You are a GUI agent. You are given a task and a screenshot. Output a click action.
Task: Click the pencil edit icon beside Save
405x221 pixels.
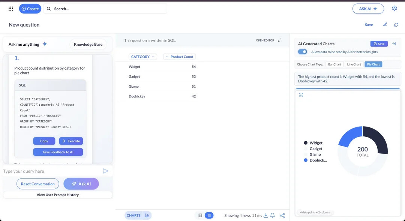coord(385,25)
